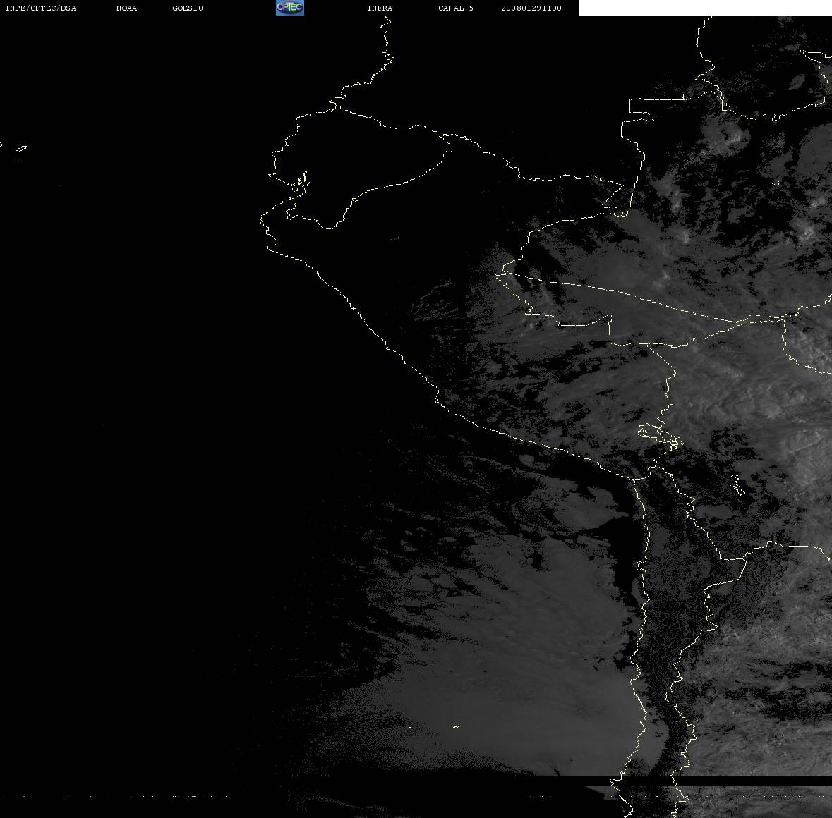This screenshot has height=818, width=832.
Task: Click the INFRA channel-type label
Action: pyautogui.click(x=380, y=8)
